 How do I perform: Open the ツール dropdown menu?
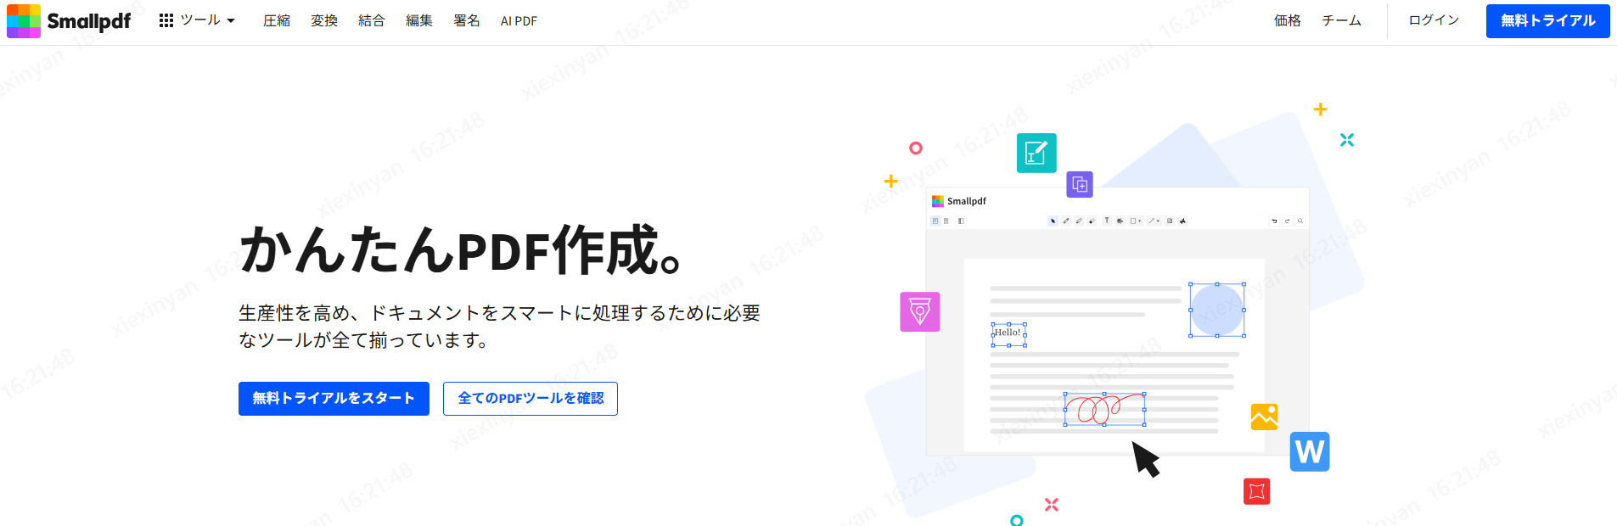pos(197,20)
